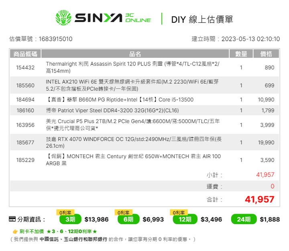Click the price 19,990
This screenshot has width=289, height=251.
coord(266,142)
